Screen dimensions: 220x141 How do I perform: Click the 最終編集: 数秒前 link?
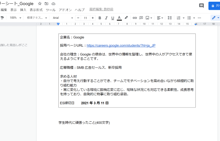tap(101, 9)
